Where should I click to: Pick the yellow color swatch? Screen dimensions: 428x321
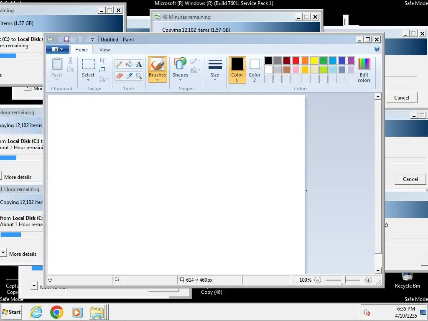pos(314,61)
